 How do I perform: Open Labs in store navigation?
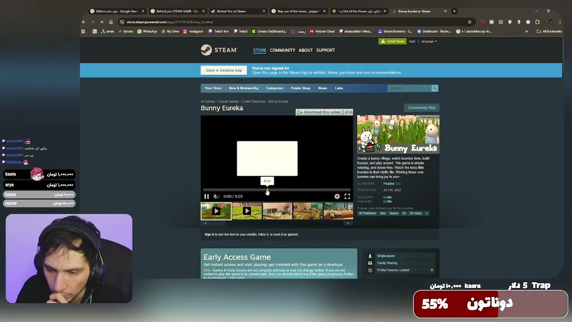(x=339, y=88)
